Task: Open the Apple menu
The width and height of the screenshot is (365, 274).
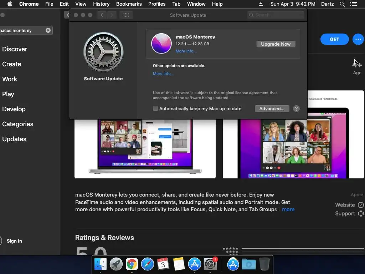Action: 10,4
